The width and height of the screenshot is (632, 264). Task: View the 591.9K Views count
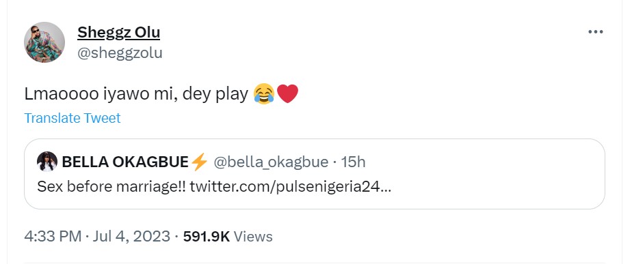(x=228, y=236)
